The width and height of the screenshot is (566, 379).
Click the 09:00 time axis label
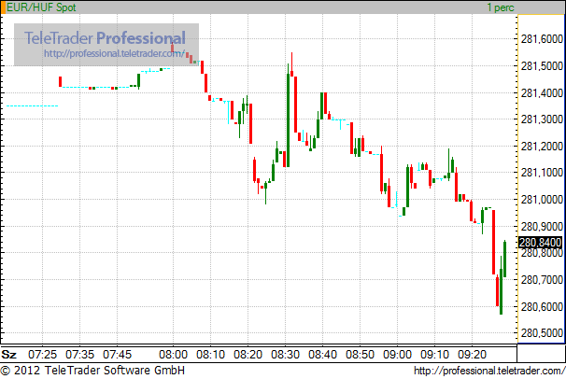click(x=398, y=355)
